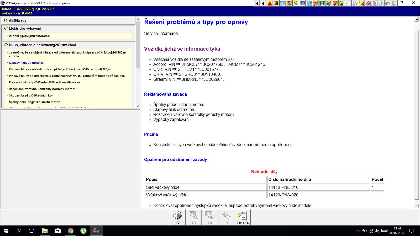Open Chrome from the Windows taskbar
The height and width of the screenshot is (236, 420).
70,231
